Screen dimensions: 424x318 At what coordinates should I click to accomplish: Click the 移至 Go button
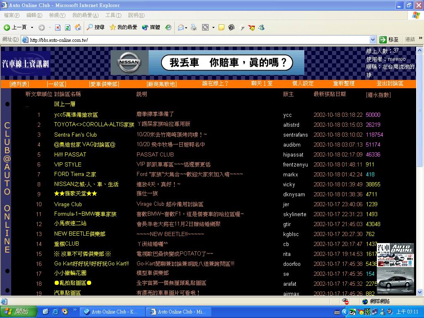pos(389,40)
